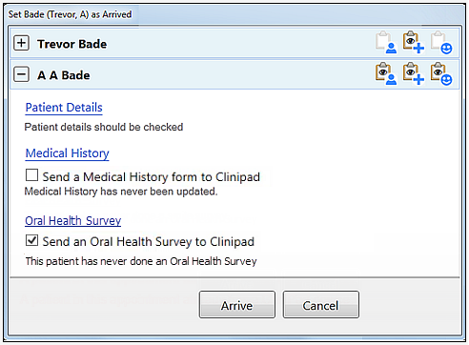469x345 pixels.
Task: Uncheck Send an Oral Health Survey to Clinipad
Action: tap(31, 240)
